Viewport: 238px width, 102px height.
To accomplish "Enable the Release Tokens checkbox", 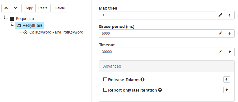I will [105, 79].
